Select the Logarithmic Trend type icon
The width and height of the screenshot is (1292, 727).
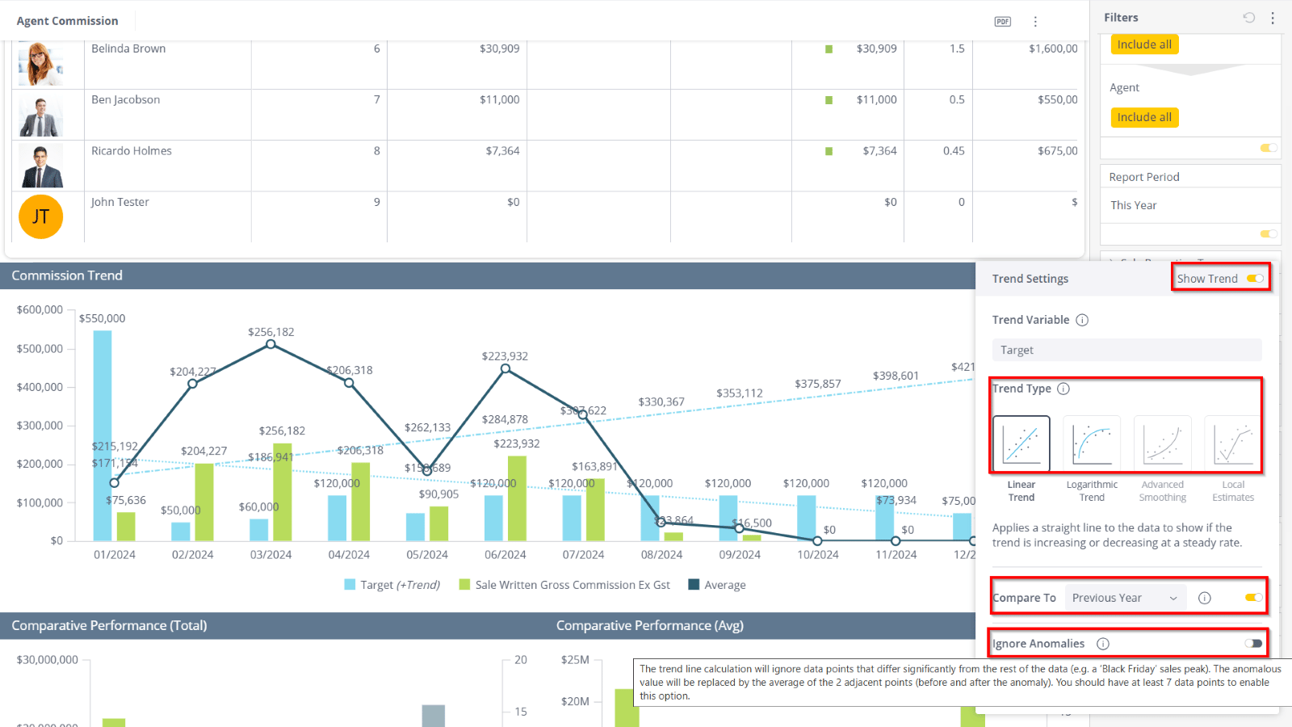tap(1092, 443)
